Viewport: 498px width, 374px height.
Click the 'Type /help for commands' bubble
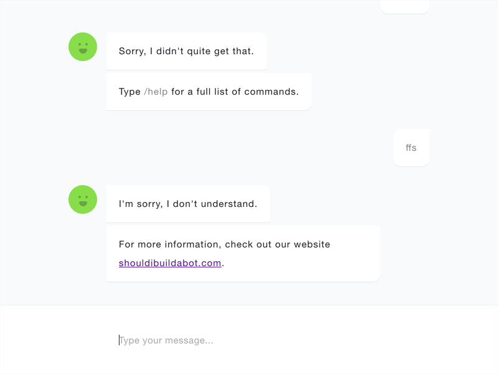click(x=209, y=91)
